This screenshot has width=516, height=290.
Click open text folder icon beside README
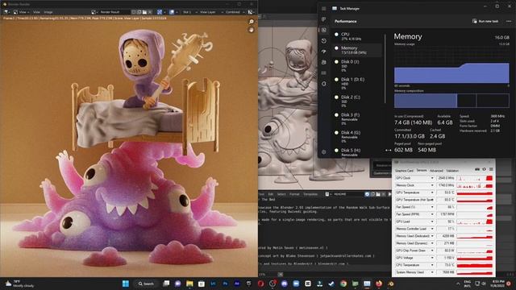coord(378,194)
